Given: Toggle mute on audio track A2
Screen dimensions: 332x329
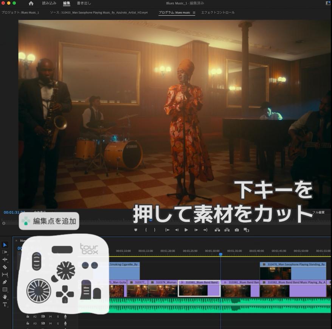Looking at the screenshot, I should 50,317.
